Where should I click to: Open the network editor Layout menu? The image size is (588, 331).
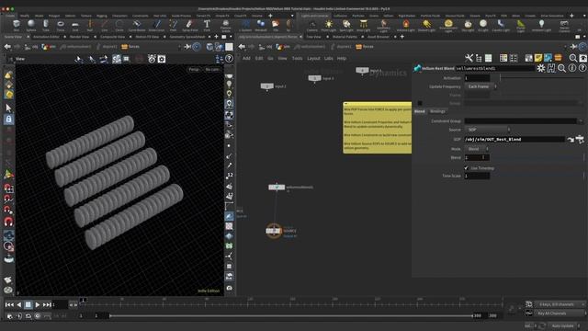(313, 59)
